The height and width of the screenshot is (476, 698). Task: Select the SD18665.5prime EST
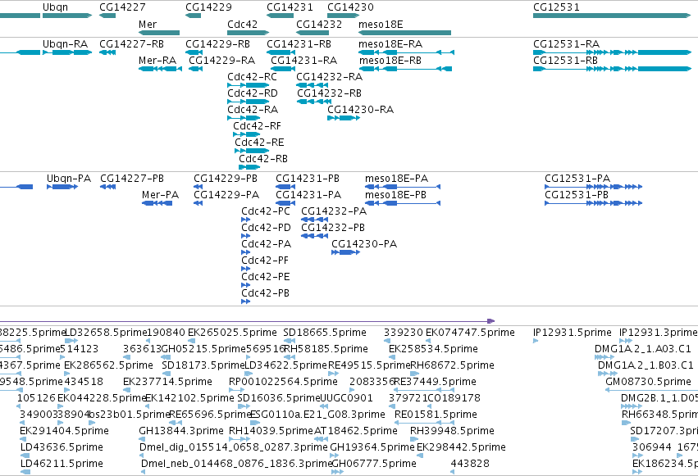point(290,341)
